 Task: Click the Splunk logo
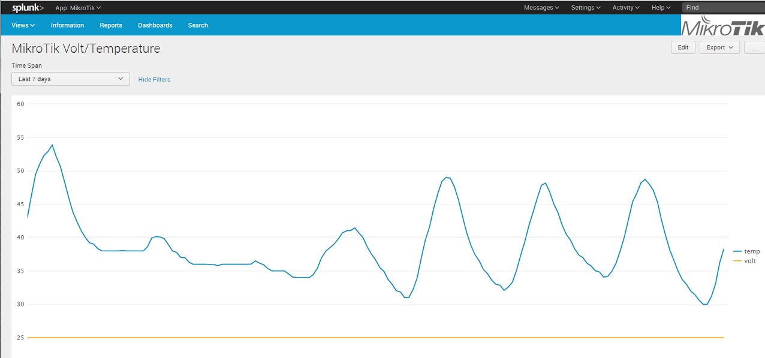coord(28,8)
